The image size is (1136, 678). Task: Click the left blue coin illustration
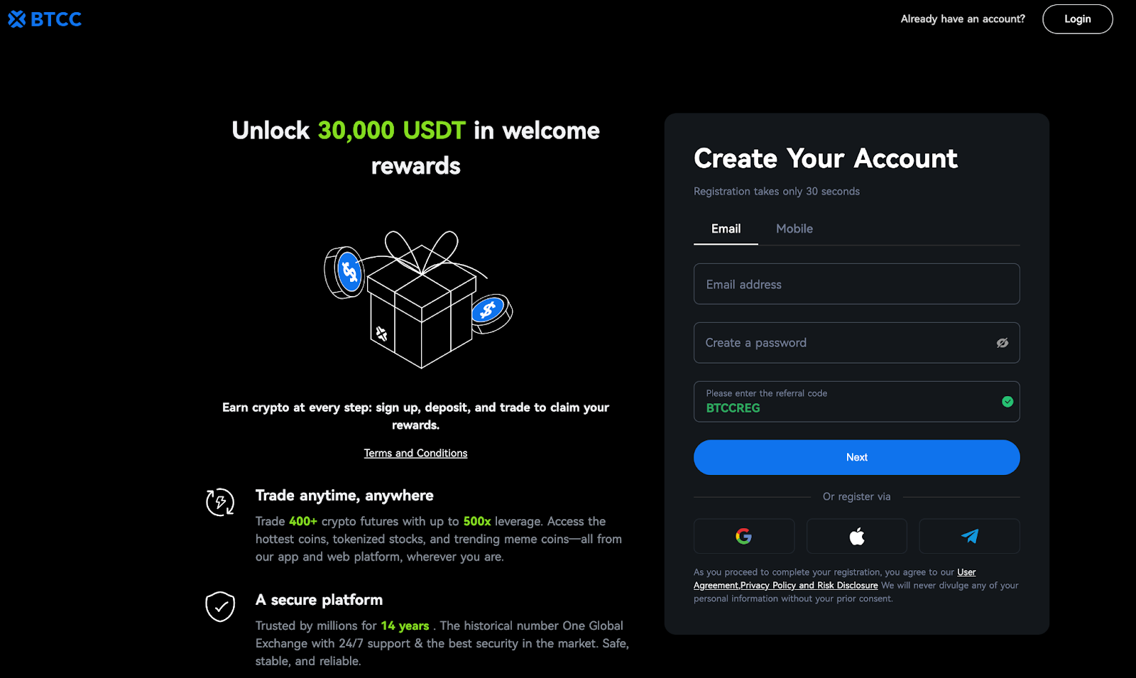click(x=345, y=273)
